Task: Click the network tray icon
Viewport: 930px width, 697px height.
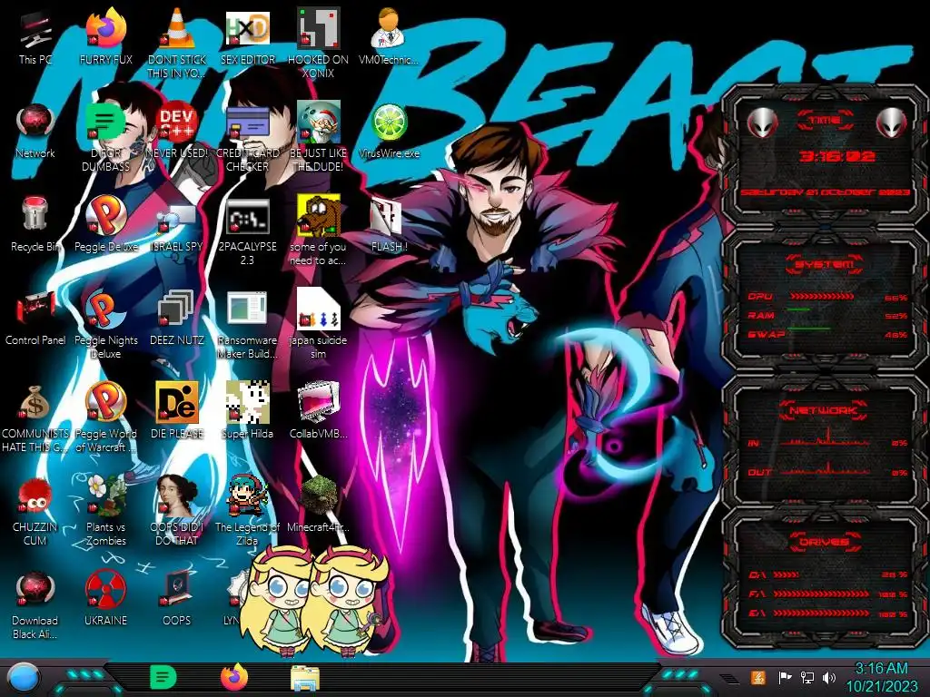Action: (807, 677)
